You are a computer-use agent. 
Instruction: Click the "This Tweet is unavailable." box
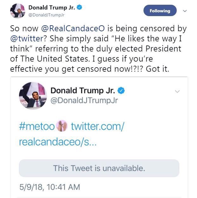pos(99,168)
